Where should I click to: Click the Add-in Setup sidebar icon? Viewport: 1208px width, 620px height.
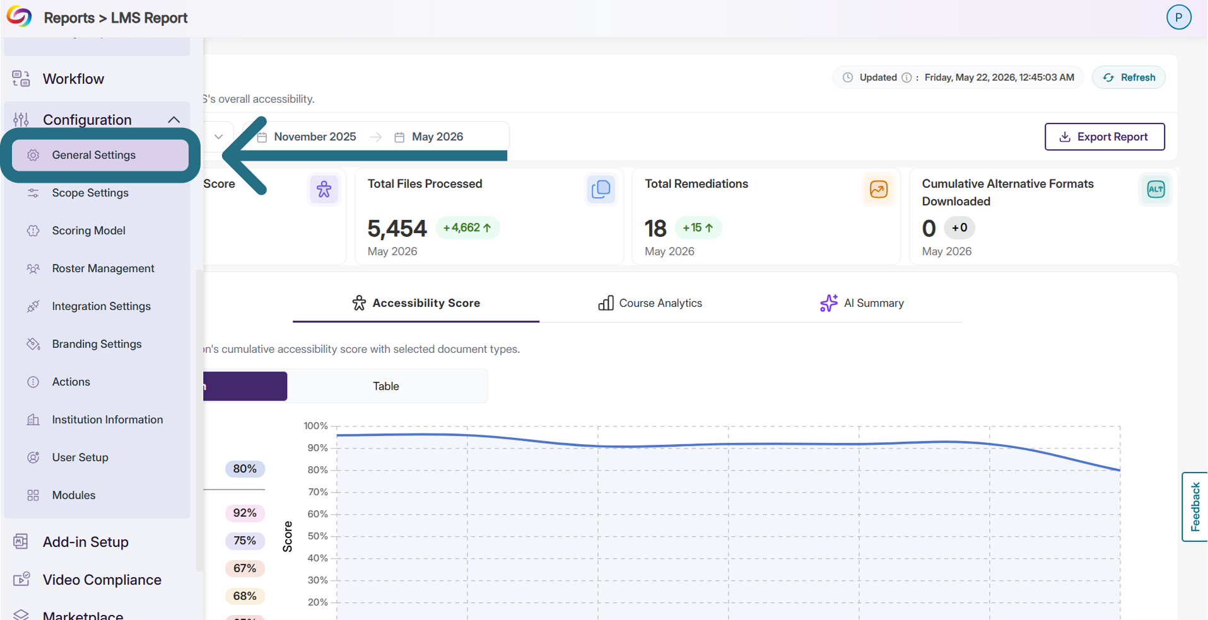pyautogui.click(x=21, y=541)
